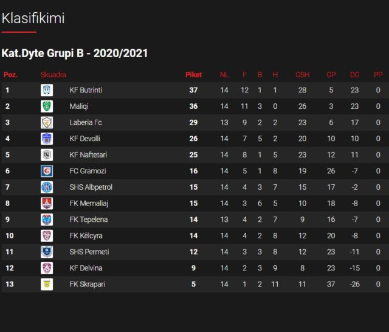Open the KF Delvina team name
This screenshot has width=389, height=332.
click(x=86, y=268)
